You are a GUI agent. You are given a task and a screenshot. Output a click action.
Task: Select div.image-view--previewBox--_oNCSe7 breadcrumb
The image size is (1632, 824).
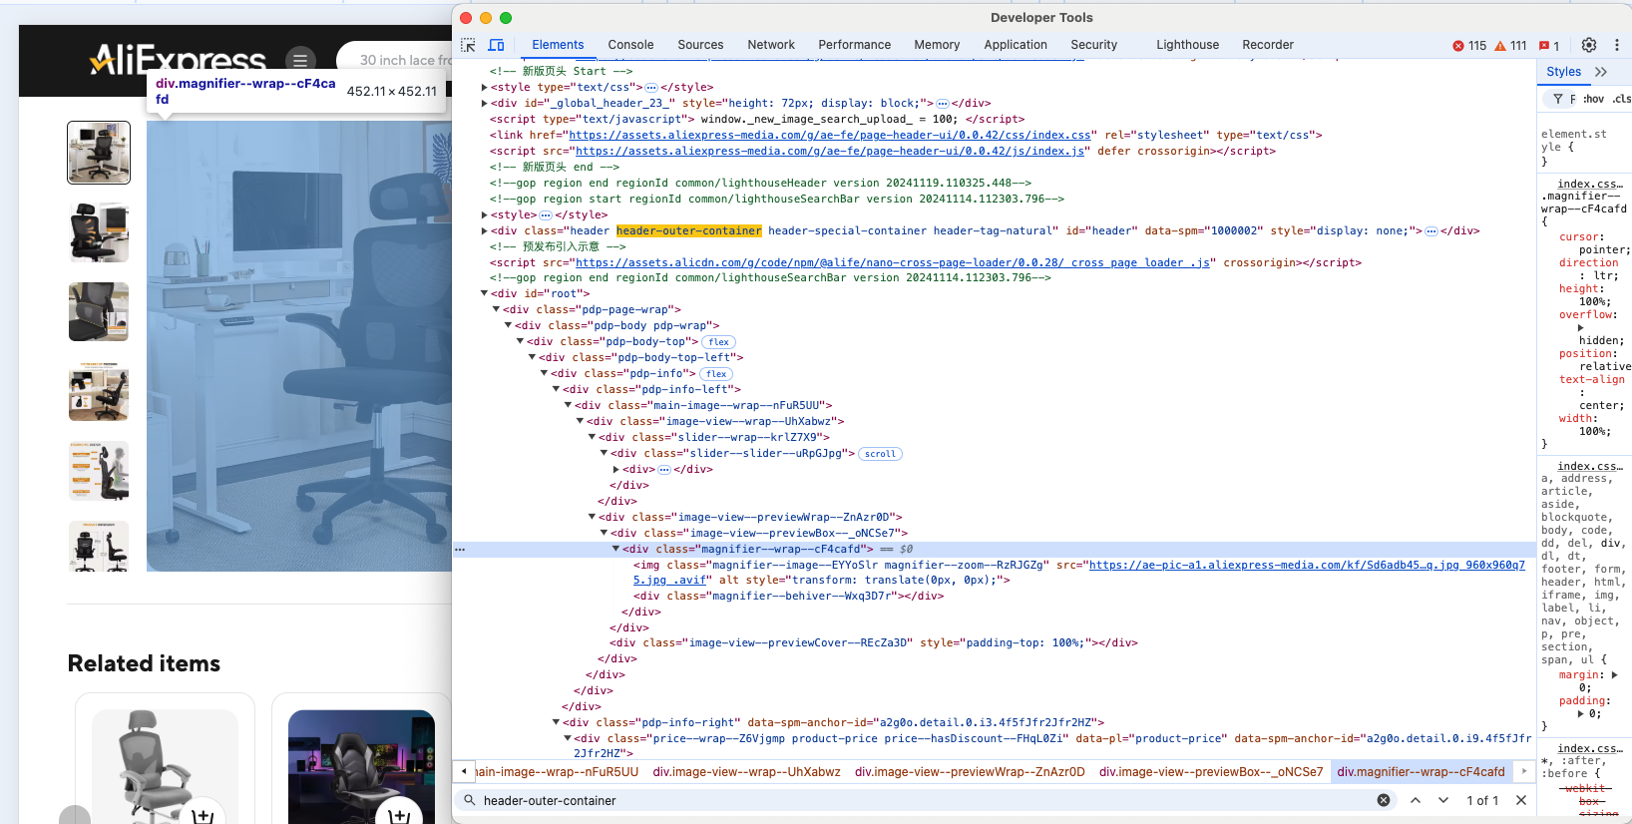click(1211, 772)
